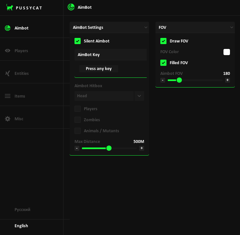This screenshot has width=240, height=235.
Task: Click the Aimbot radar icon in the sidebar
Action: coord(8,28)
